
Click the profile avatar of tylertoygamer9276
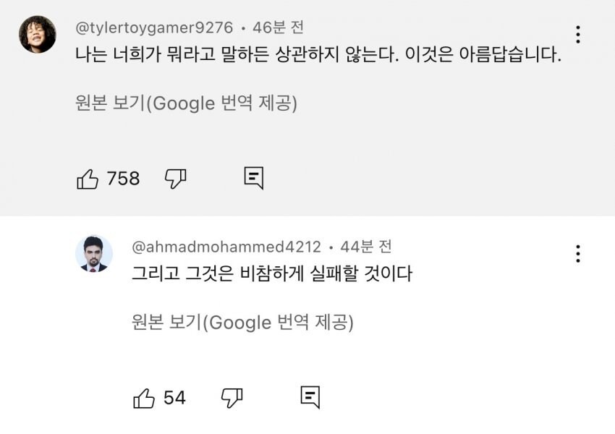coord(38,34)
